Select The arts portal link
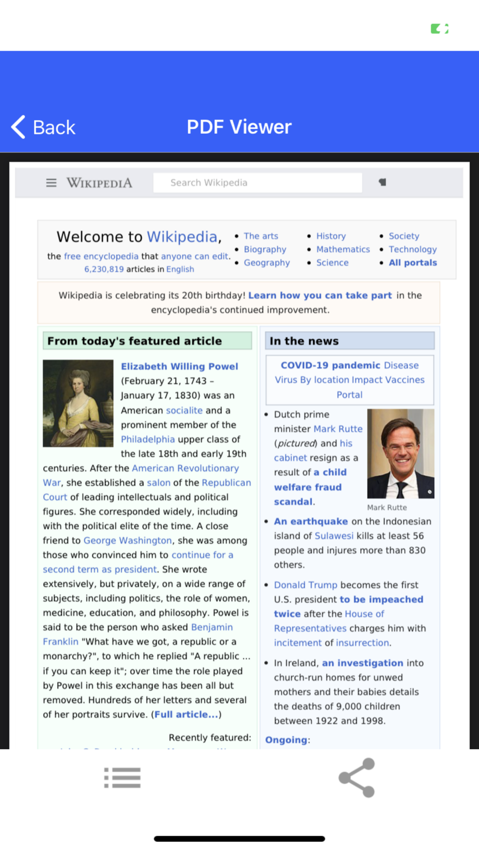The width and height of the screenshot is (479, 851). tap(261, 236)
